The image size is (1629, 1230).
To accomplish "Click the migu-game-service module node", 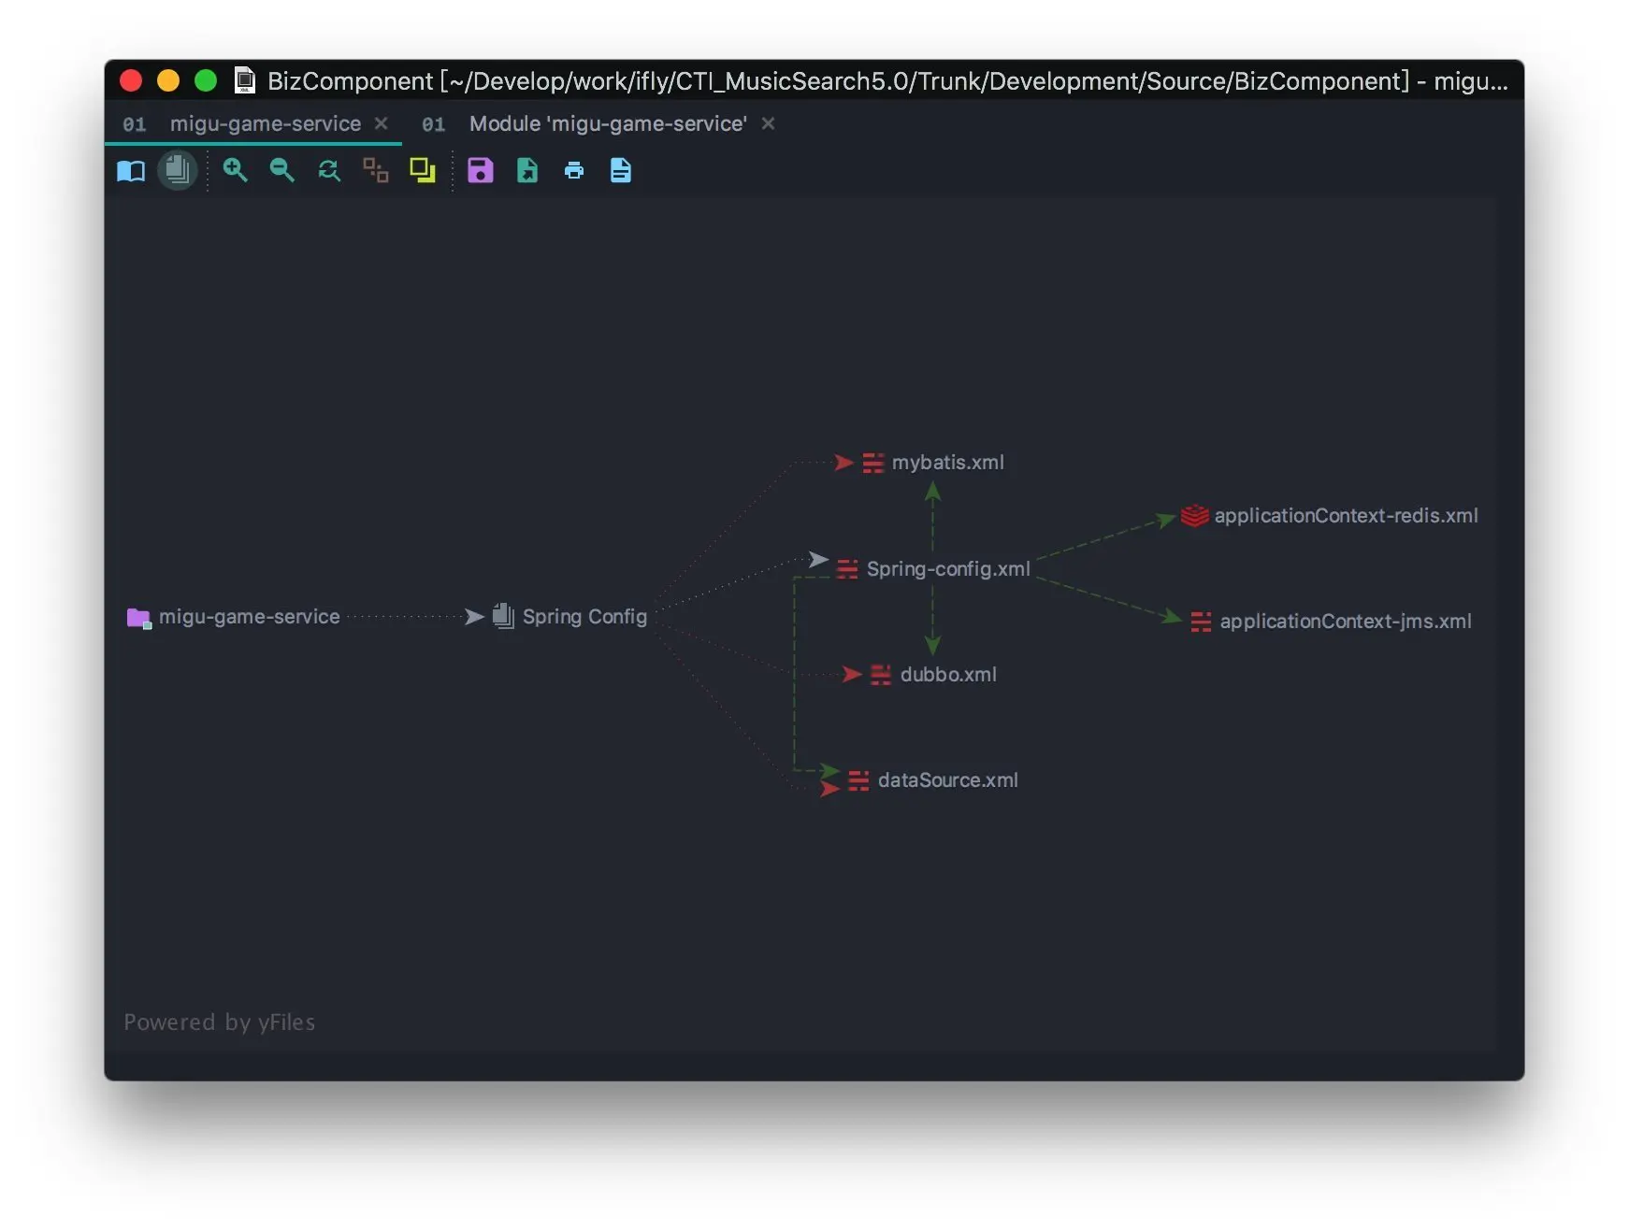I will point(248,617).
